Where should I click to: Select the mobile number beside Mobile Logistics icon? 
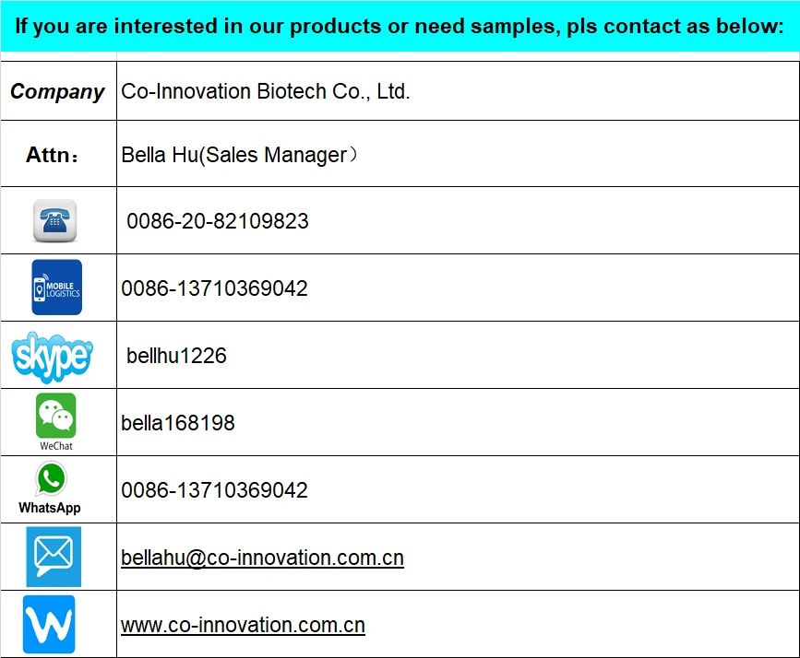click(x=214, y=288)
